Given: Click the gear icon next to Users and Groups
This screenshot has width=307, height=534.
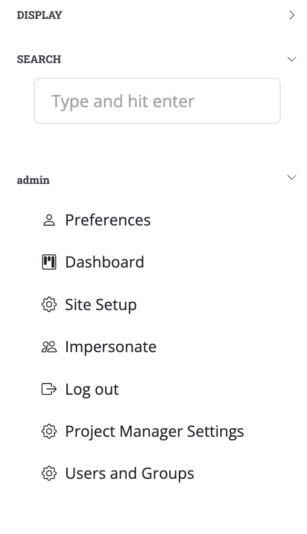Looking at the screenshot, I should coord(49,474).
